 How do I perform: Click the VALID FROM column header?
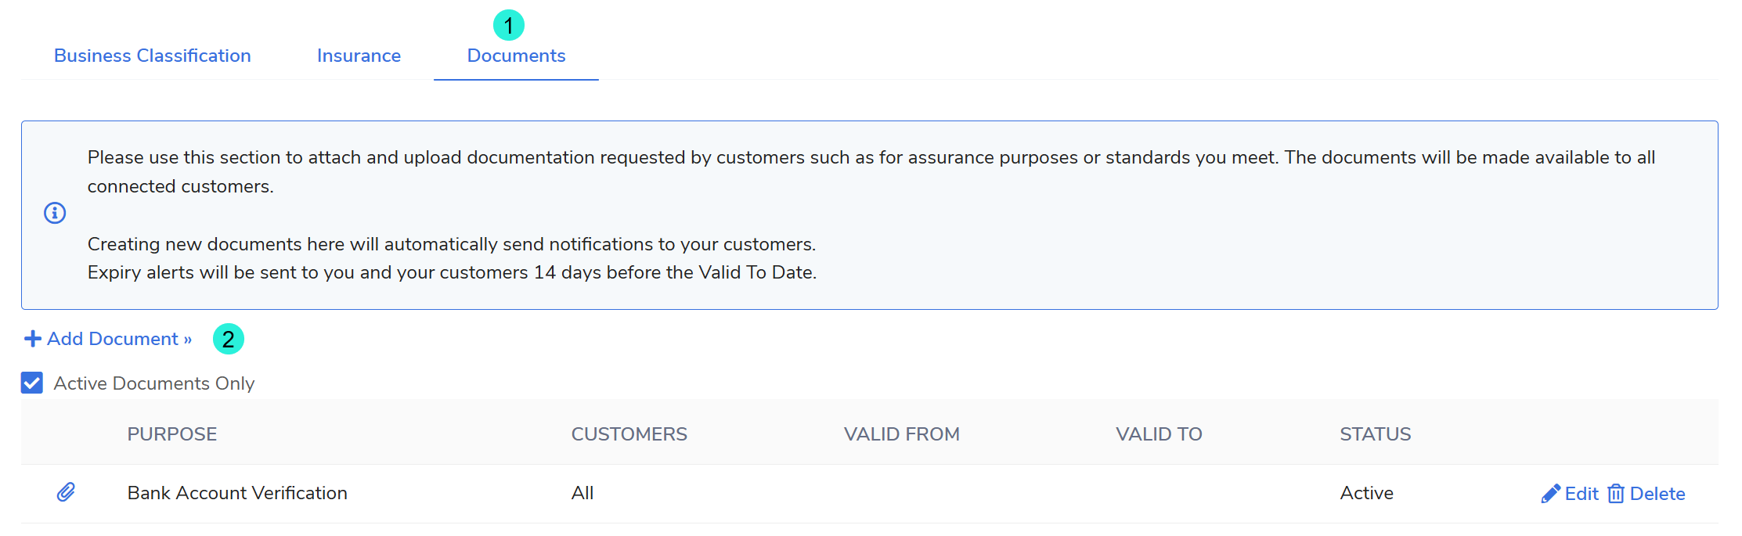pos(901,434)
